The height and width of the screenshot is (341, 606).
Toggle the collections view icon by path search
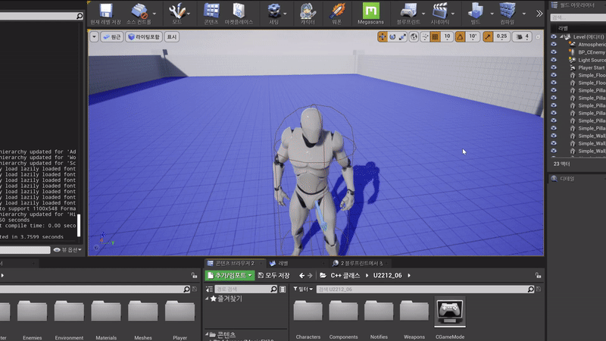283,289
